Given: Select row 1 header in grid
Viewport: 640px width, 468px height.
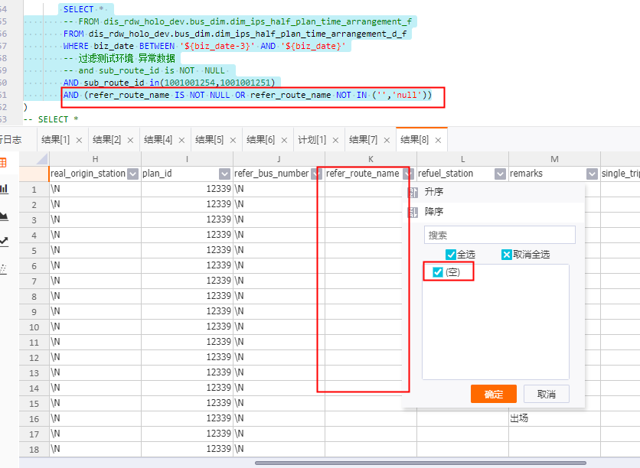Looking at the screenshot, I should pyautogui.click(x=34, y=190).
